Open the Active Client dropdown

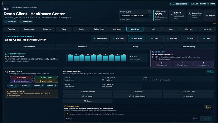tap(135, 16)
